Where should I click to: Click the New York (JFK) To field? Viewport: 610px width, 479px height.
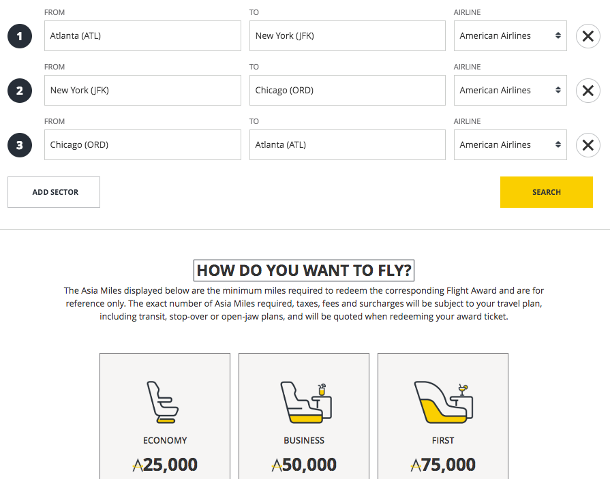tap(347, 36)
